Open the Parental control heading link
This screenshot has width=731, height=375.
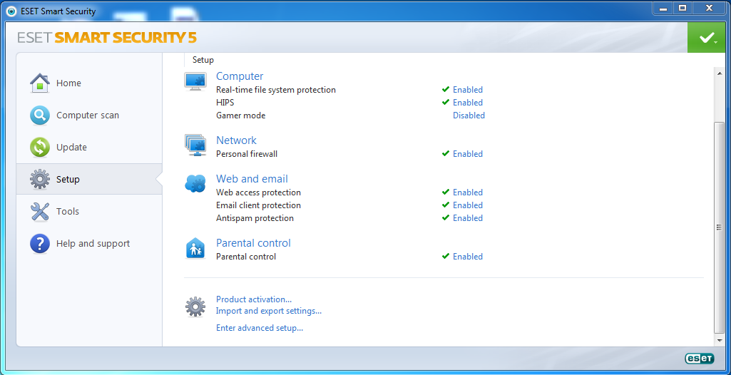[x=253, y=243]
